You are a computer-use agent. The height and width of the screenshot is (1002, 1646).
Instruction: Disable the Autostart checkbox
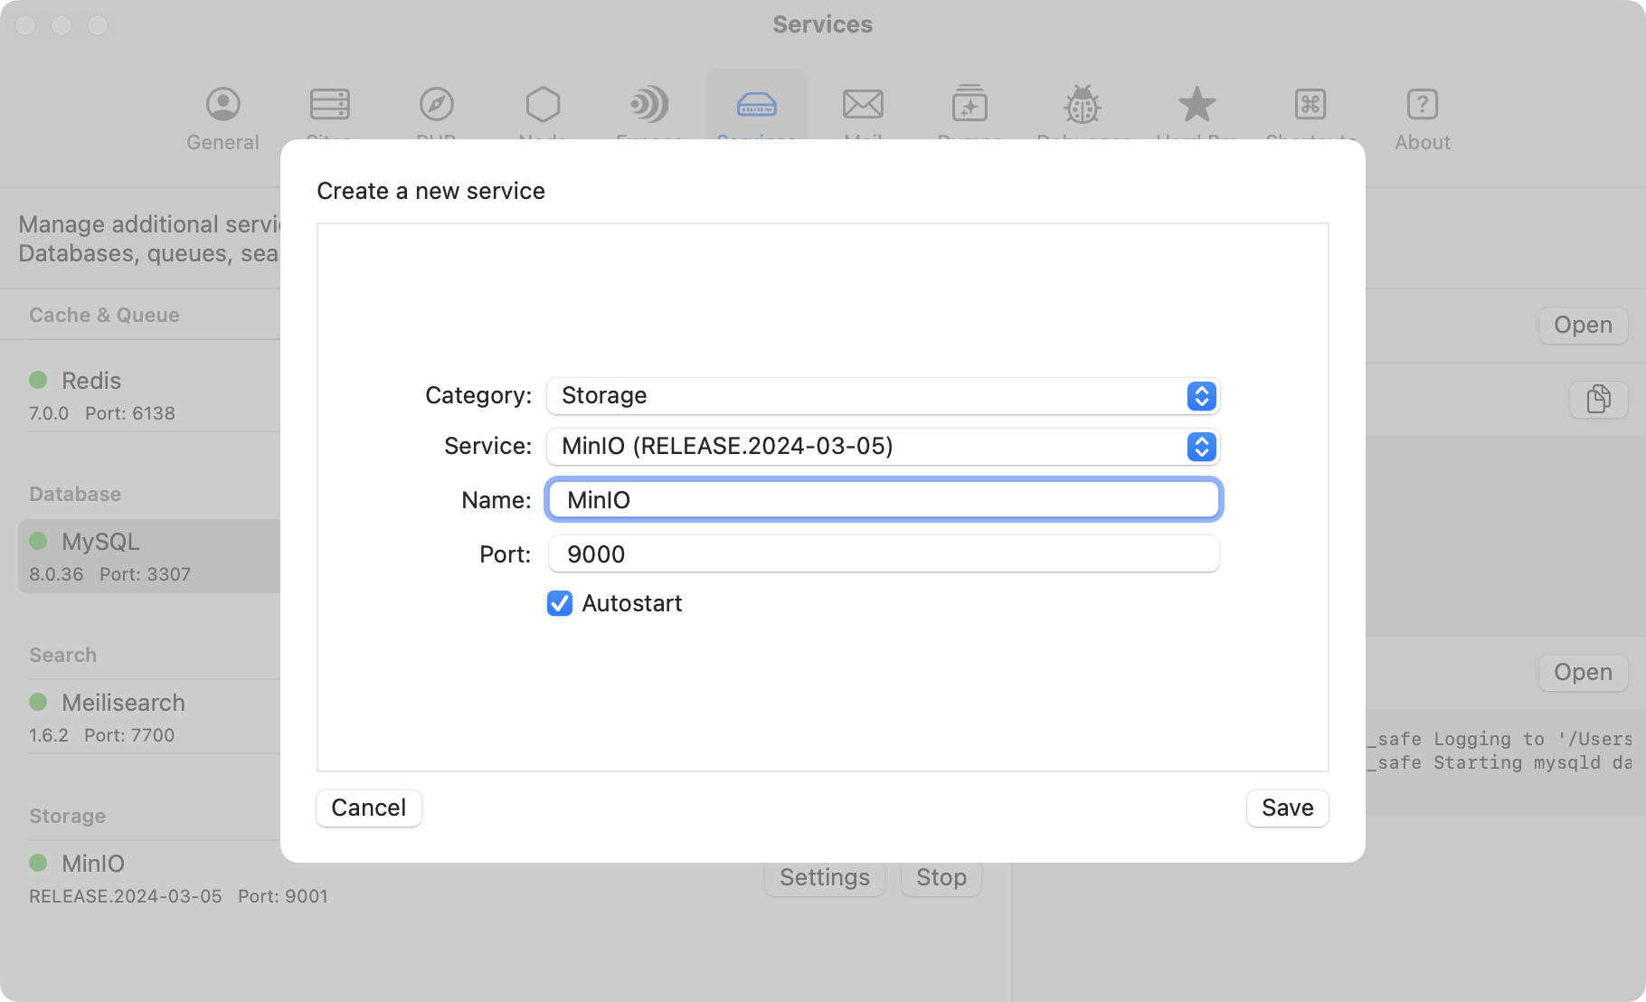coord(559,603)
